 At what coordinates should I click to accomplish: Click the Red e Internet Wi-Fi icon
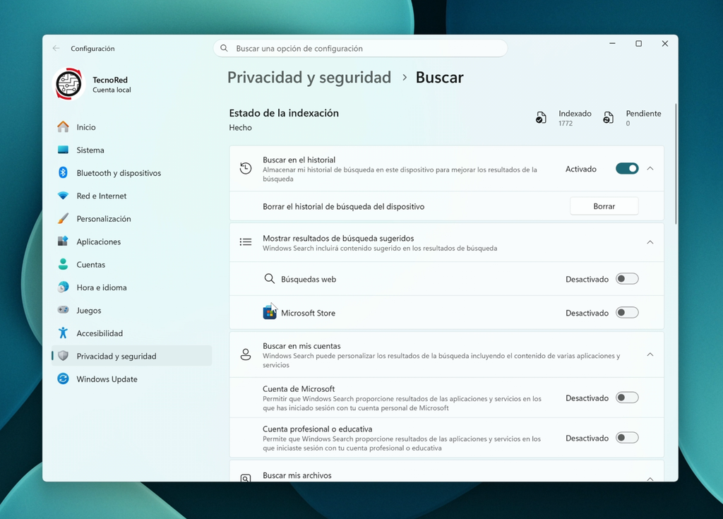pyautogui.click(x=63, y=196)
